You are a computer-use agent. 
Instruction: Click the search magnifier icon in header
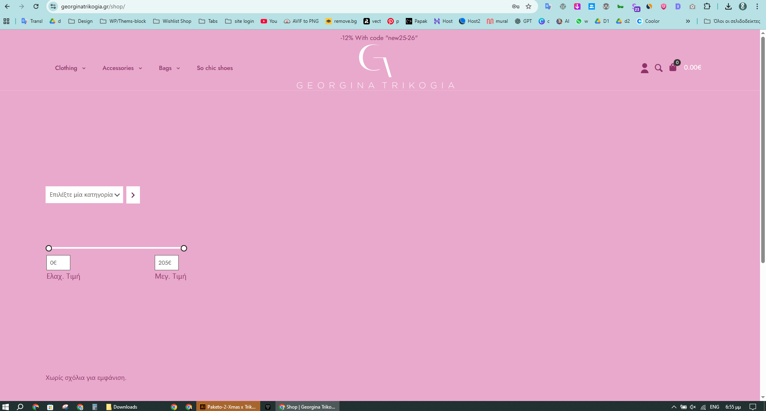(658, 68)
